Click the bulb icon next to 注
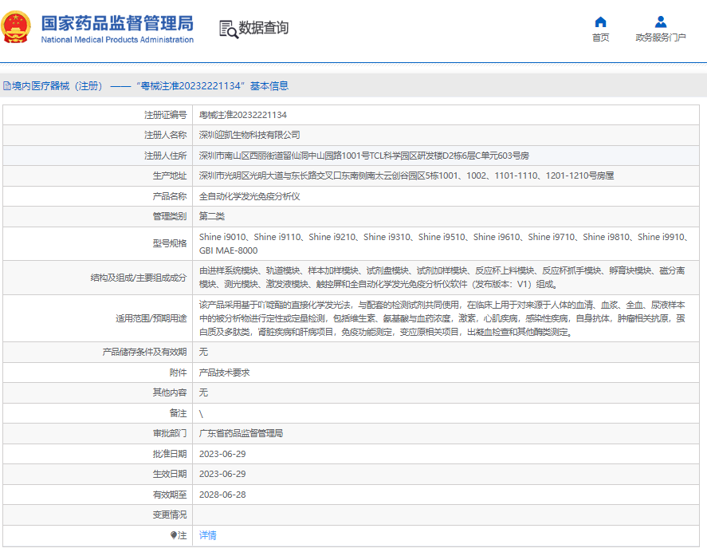The width and height of the screenshot is (707, 552). point(174,535)
